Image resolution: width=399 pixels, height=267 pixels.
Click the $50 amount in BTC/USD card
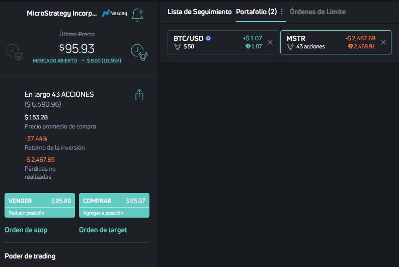pyautogui.click(x=189, y=46)
